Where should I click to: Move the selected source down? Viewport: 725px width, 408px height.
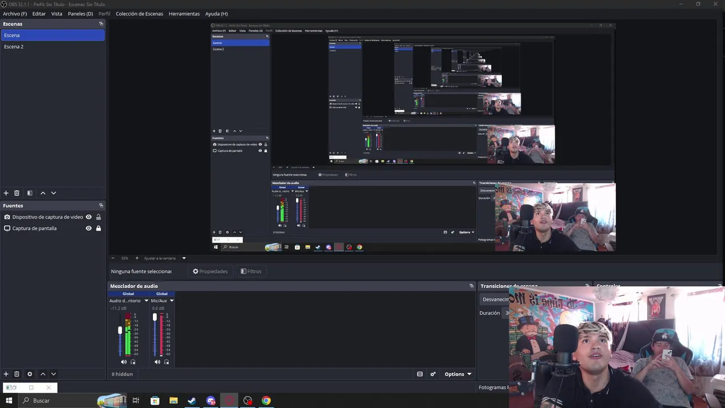click(54, 374)
